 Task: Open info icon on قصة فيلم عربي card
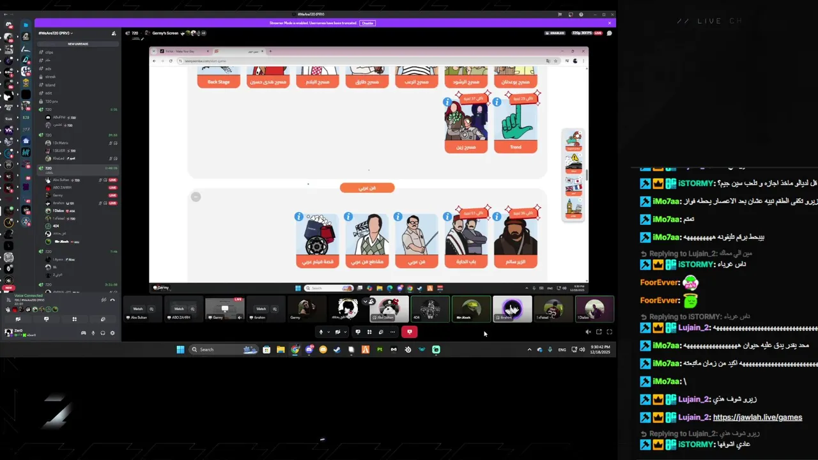coord(298,217)
